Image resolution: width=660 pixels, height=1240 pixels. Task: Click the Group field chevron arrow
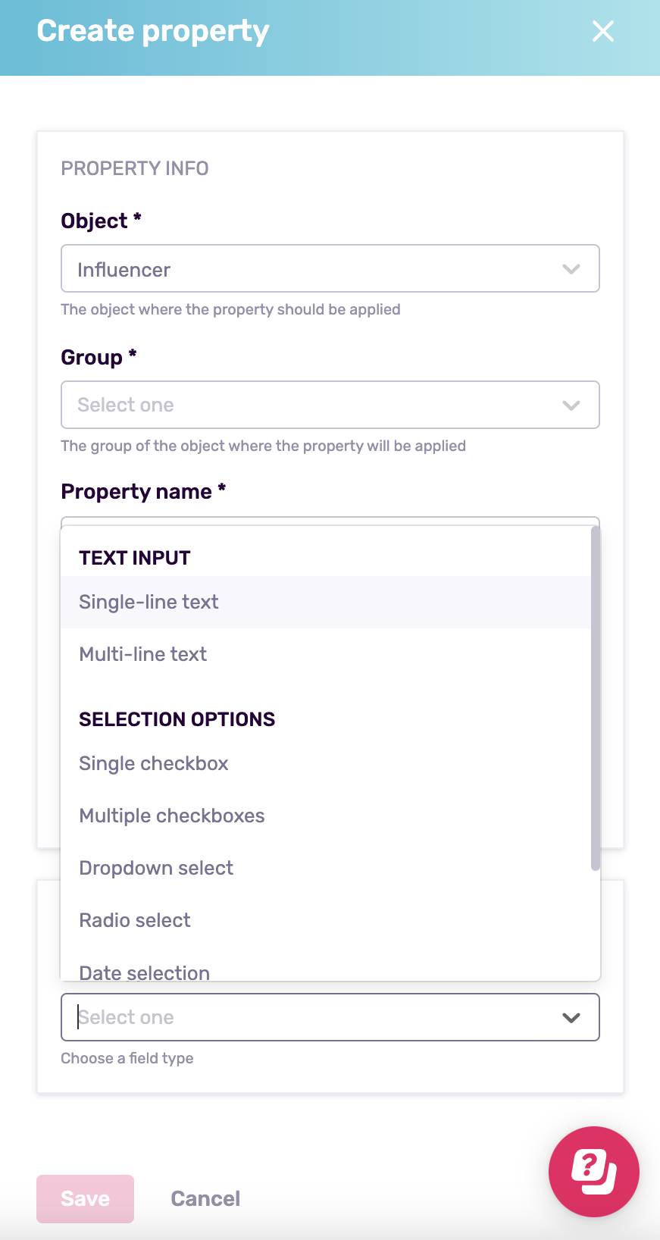click(571, 405)
